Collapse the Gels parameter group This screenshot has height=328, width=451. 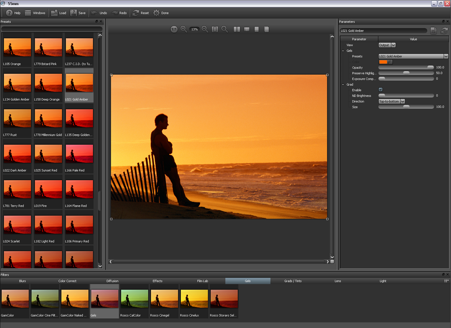click(343, 51)
